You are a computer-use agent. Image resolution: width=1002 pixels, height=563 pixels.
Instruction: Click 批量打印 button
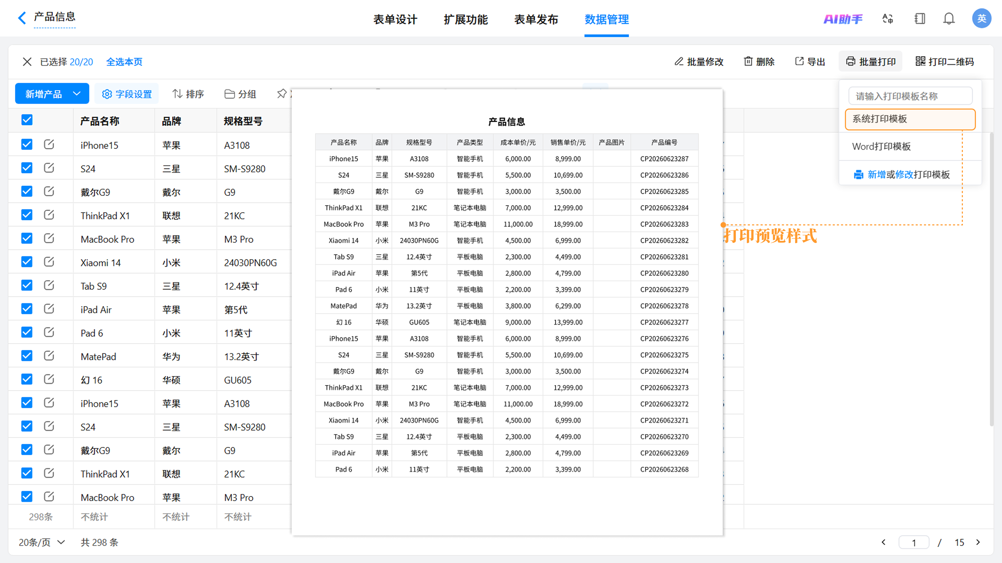[x=870, y=62]
